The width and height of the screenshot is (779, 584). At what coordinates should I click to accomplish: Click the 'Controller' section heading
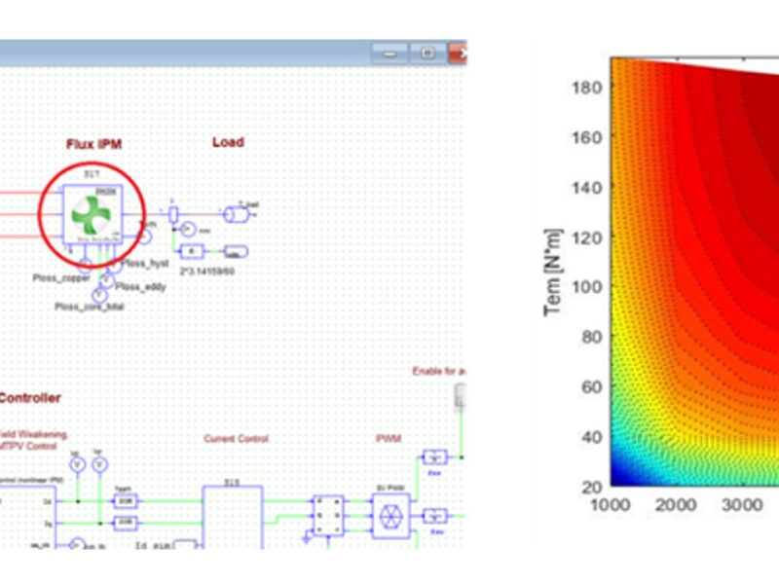pyautogui.click(x=30, y=398)
